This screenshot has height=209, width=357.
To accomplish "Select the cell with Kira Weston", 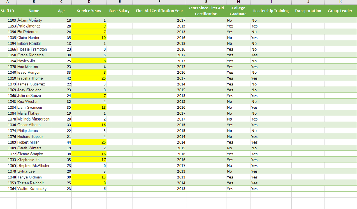I will click(x=34, y=102).
